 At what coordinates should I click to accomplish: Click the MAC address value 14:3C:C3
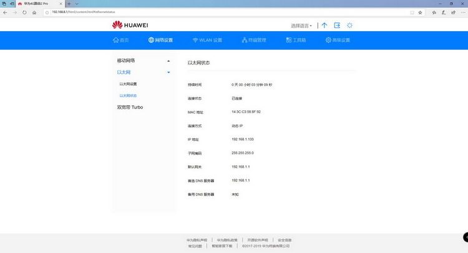tap(246, 112)
